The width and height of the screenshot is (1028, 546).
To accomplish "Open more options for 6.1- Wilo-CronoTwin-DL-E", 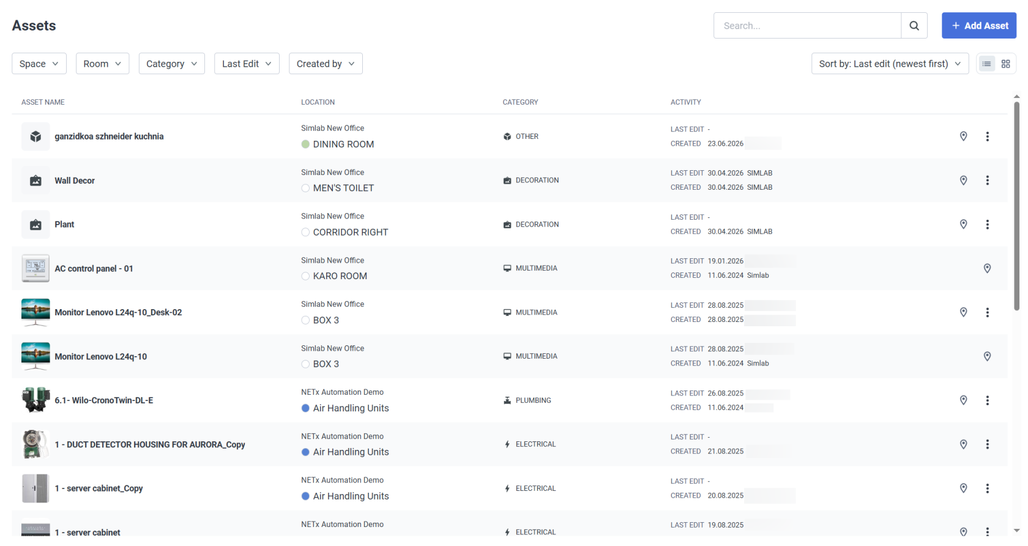I will point(987,400).
